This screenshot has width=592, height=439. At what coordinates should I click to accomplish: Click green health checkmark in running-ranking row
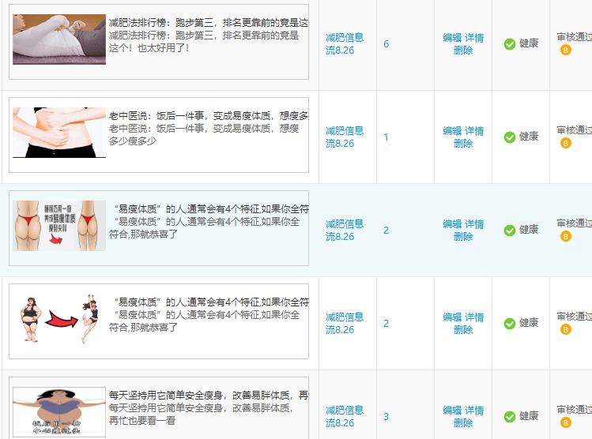509,44
